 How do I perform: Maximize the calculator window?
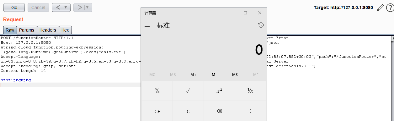point(245,13)
